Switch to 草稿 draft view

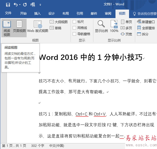pyautogui.click(x=56, y=28)
